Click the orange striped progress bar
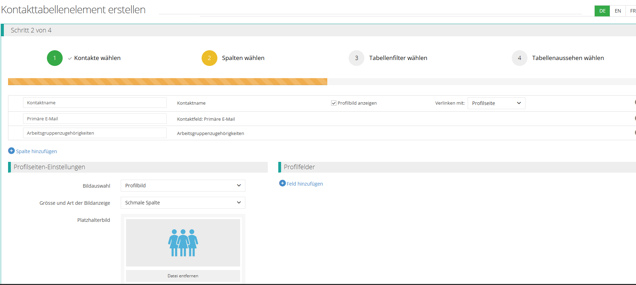 click(x=168, y=82)
